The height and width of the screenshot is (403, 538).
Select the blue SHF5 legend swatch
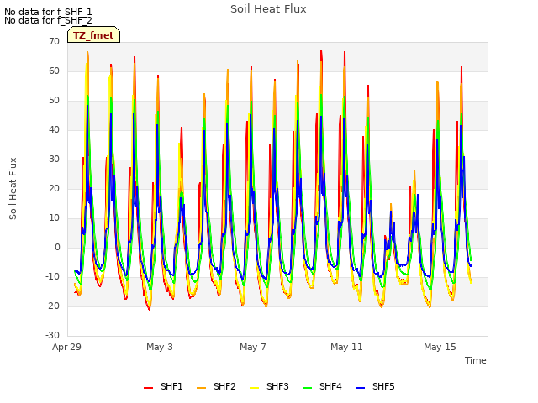[x=360, y=388]
